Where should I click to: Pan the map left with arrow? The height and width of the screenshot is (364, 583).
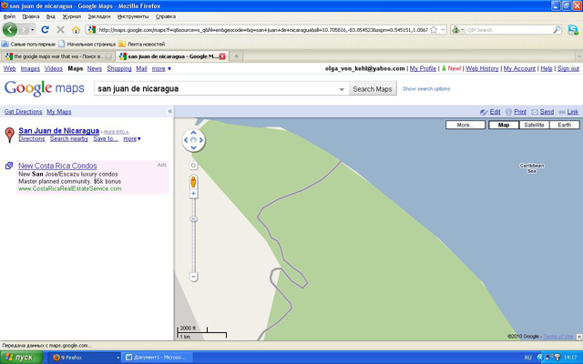[186, 140]
